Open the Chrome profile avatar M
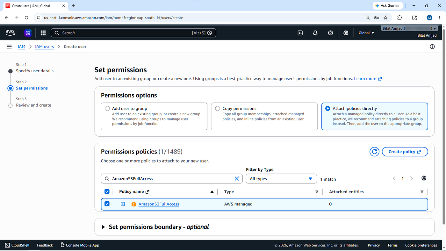The image size is (446, 251). click(x=429, y=18)
